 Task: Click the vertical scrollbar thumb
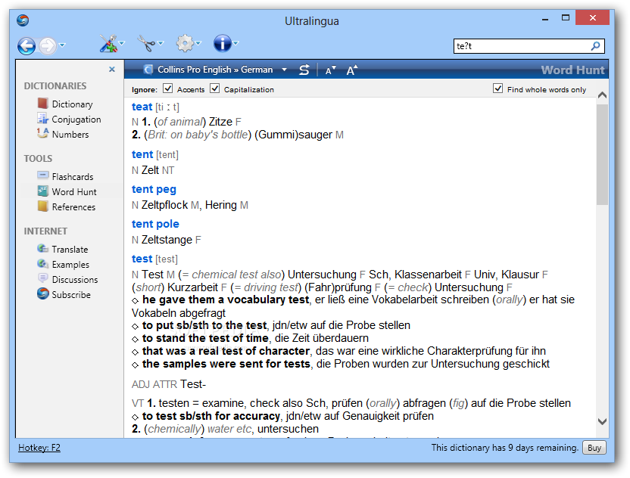click(602, 154)
